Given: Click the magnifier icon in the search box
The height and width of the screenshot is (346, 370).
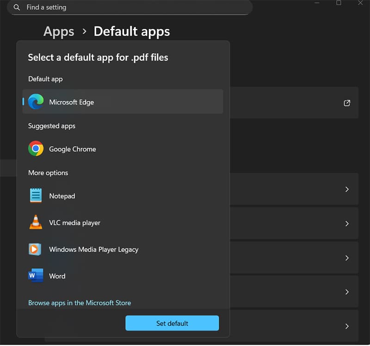Looking at the screenshot, I should coord(17,7).
